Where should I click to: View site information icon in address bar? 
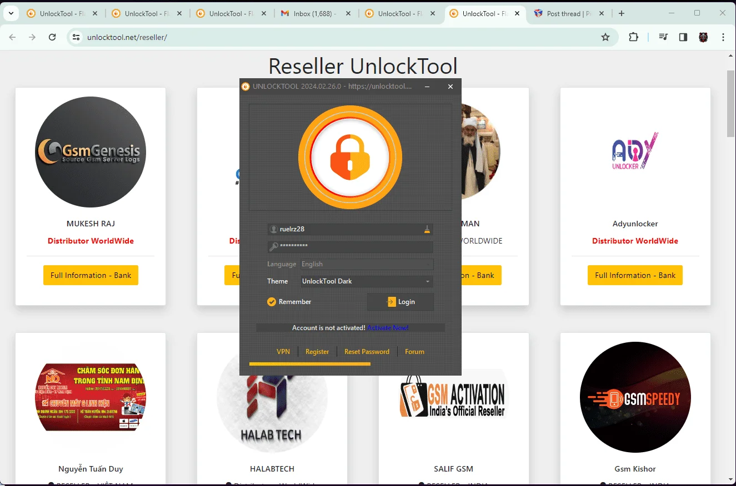(x=77, y=37)
